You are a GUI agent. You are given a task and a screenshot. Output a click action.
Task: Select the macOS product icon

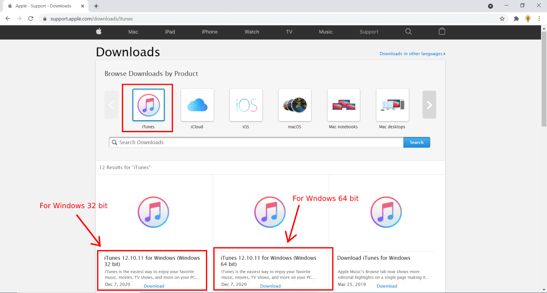coord(294,104)
